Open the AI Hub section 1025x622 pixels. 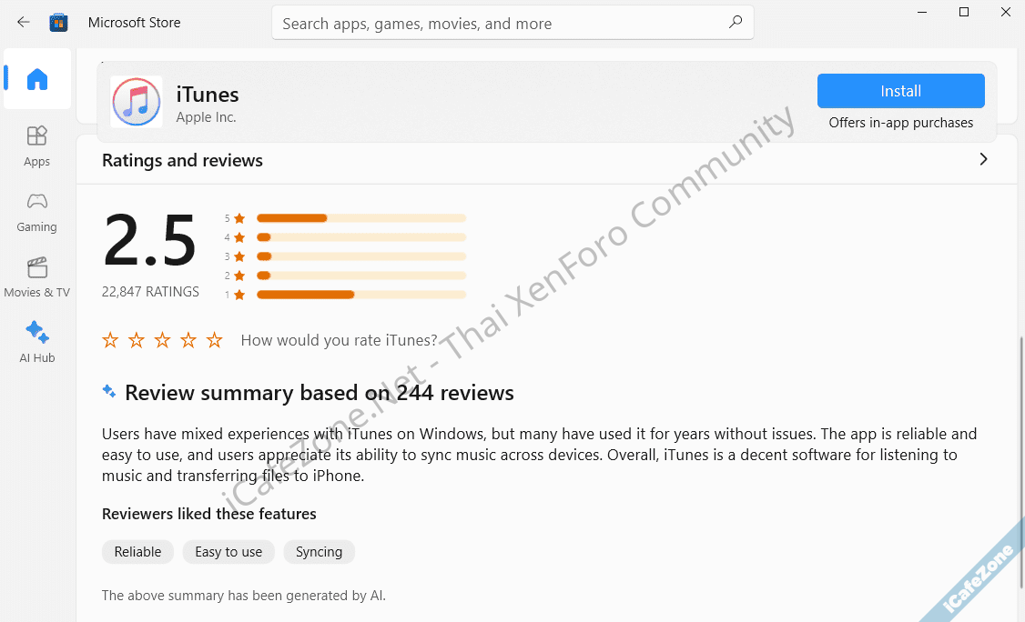pyautogui.click(x=37, y=342)
